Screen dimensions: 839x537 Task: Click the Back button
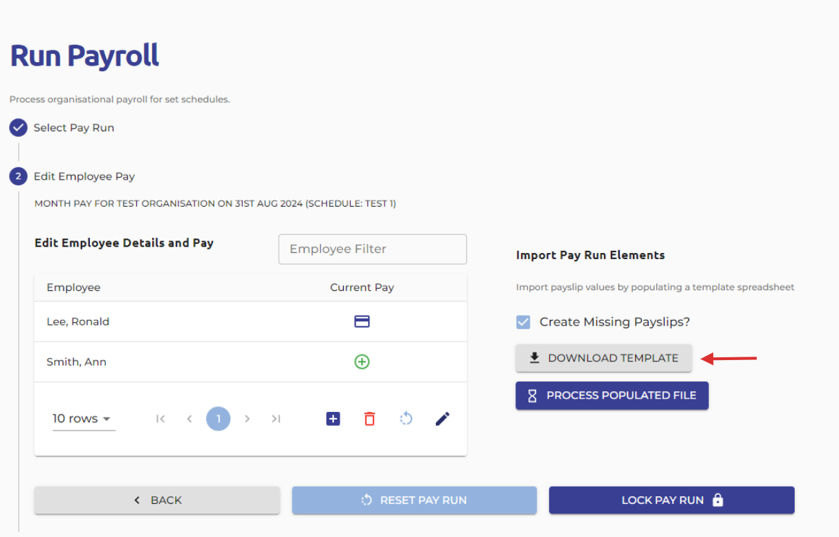coord(157,500)
